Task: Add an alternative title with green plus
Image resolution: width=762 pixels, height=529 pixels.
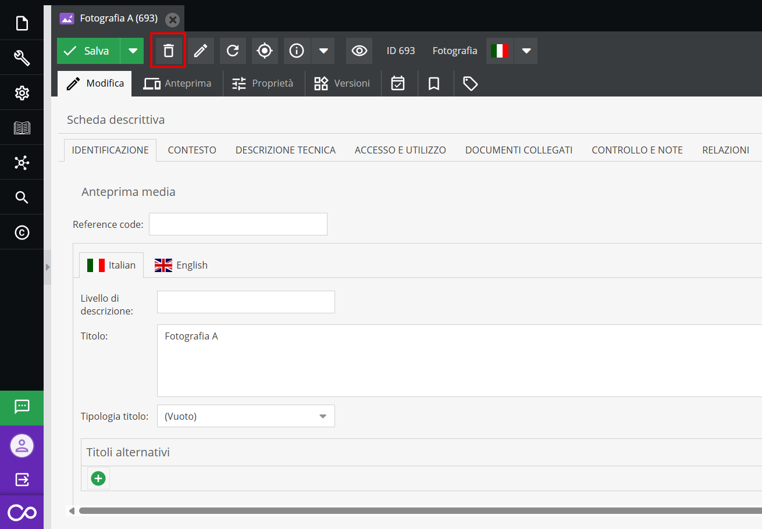Action: coord(98,478)
